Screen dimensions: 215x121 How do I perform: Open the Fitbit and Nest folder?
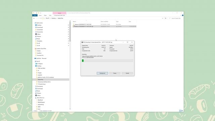pos(41,68)
